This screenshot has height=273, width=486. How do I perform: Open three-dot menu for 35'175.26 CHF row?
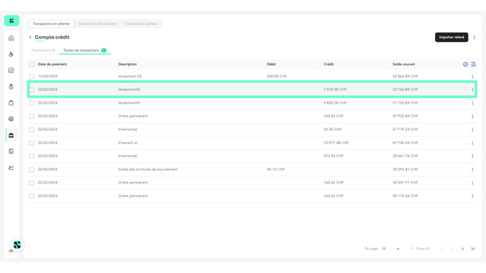click(473, 196)
